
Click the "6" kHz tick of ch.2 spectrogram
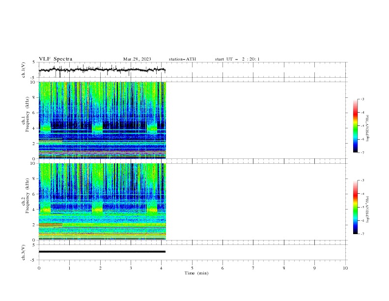click(x=34, y=194)
